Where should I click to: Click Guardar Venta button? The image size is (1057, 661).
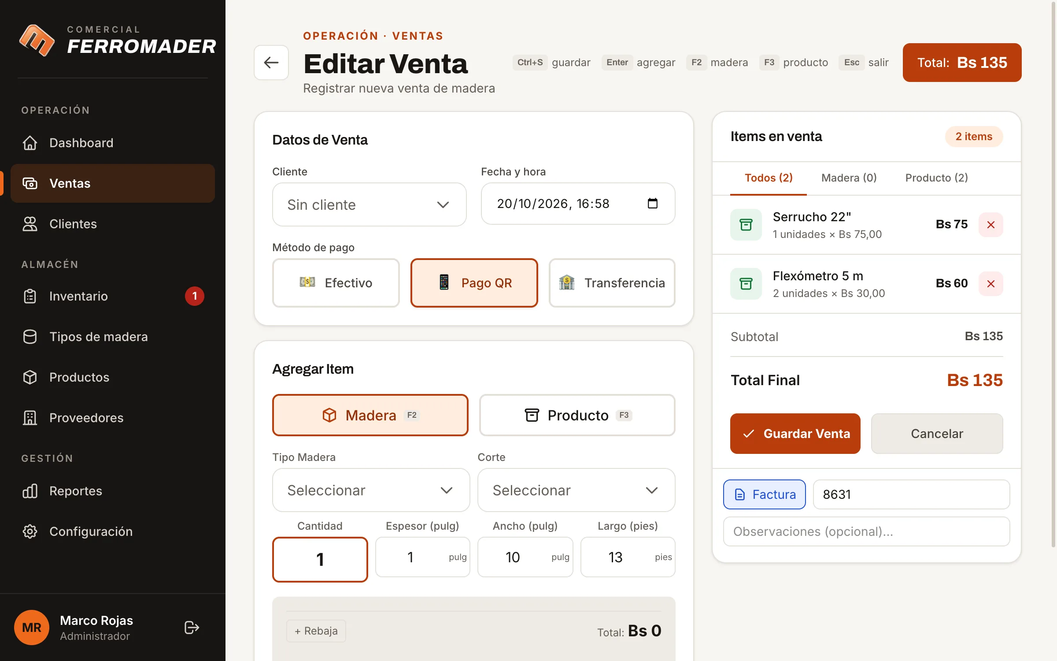[795, 434]
